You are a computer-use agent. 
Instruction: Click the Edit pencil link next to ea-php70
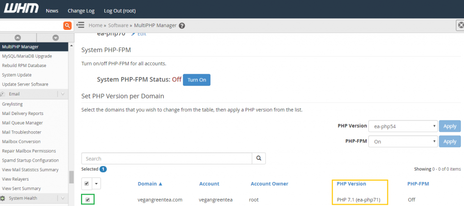[x=139, y=34]
